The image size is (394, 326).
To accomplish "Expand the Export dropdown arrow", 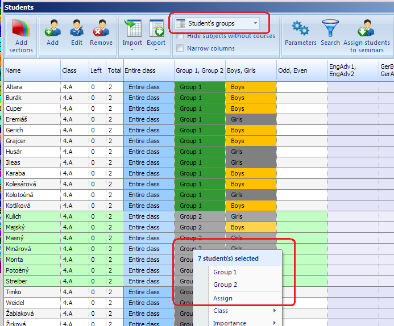I will (x=156, y=49).
